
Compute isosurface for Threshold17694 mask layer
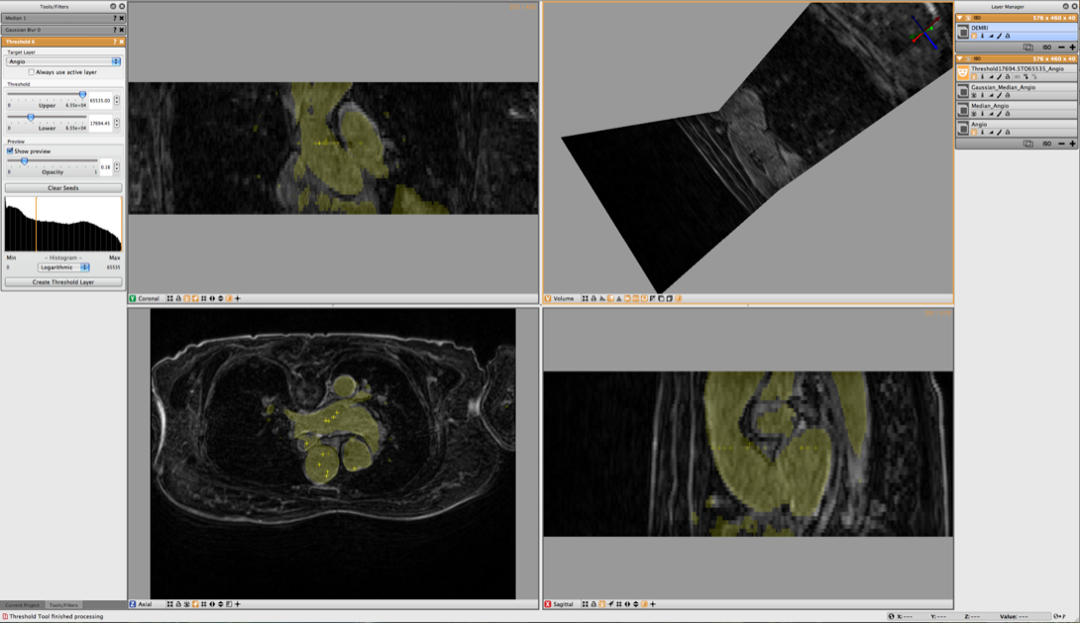[1018, 77]
